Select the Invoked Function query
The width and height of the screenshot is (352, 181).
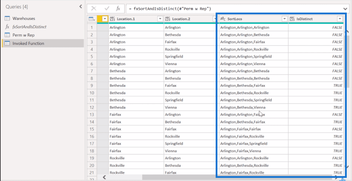pyautogui.click(x=43, y=43)
